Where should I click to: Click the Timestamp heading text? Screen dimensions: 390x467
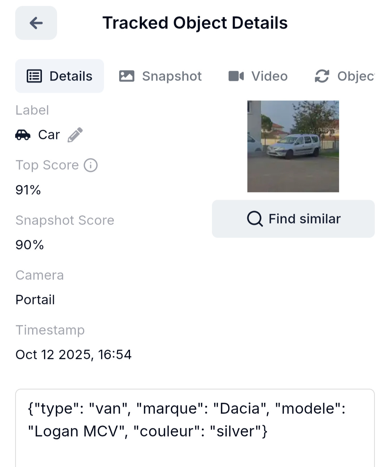tap(50, 330)
